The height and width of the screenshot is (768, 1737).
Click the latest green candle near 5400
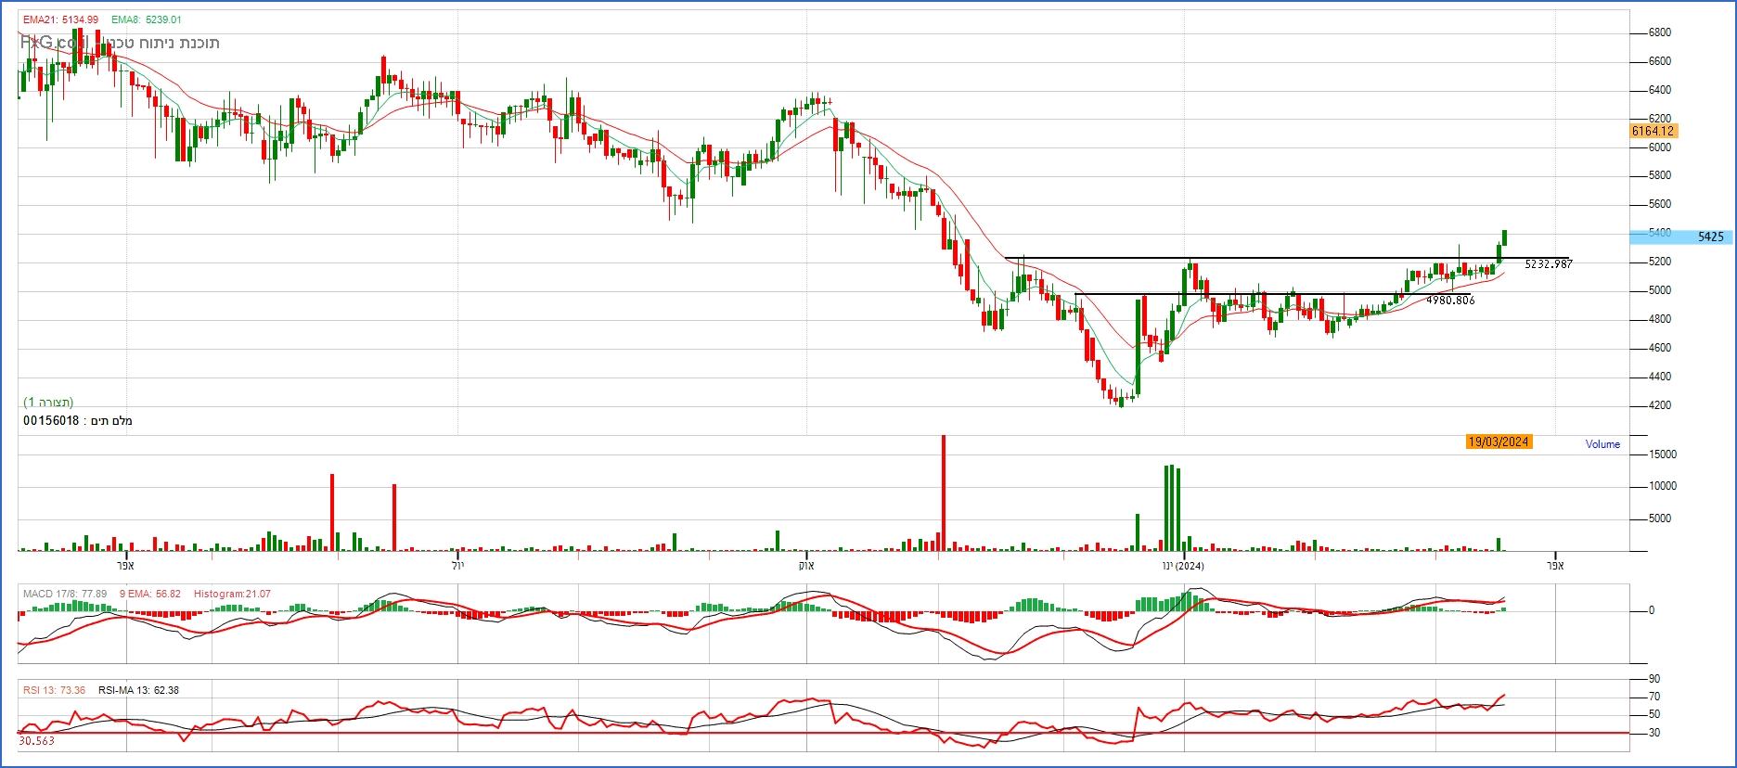click(x=1504, y=237)
